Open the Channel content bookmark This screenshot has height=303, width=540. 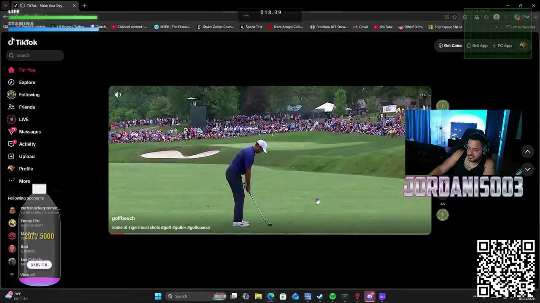click(130, 27)
